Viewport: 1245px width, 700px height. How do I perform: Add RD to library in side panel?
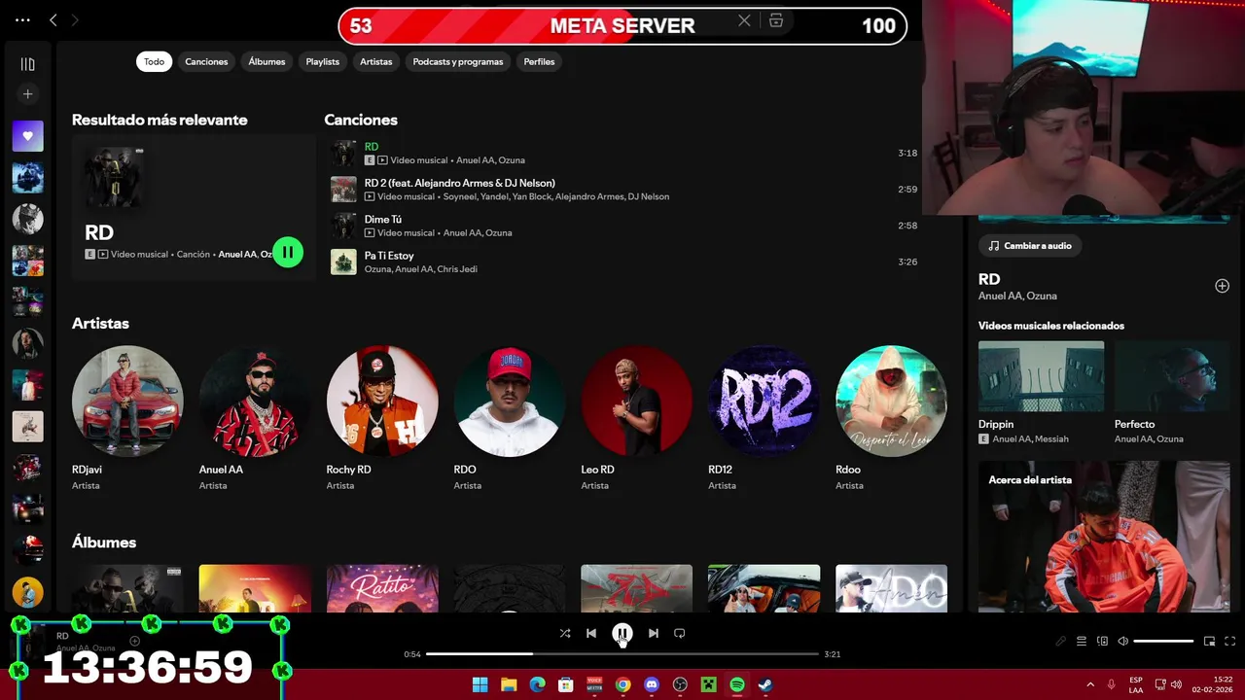1223,286
